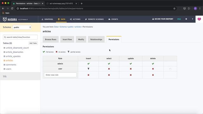
Task: Click the Hasura logo
Action: click(x=10, y=19)
